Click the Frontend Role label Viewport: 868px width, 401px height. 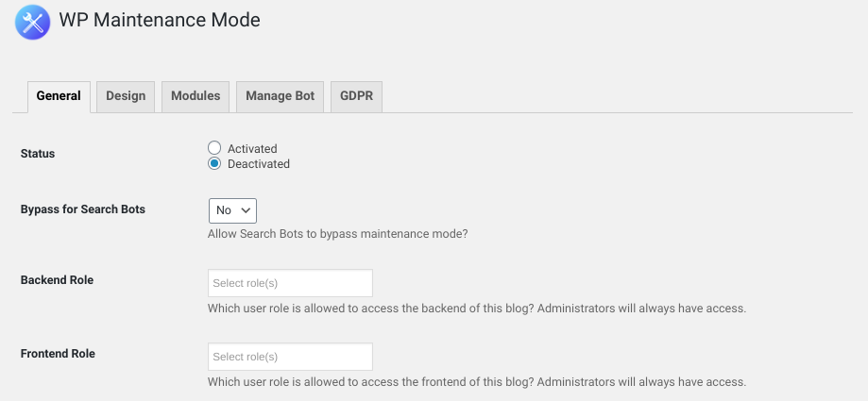pyautogui.click(x=58, y=354)
